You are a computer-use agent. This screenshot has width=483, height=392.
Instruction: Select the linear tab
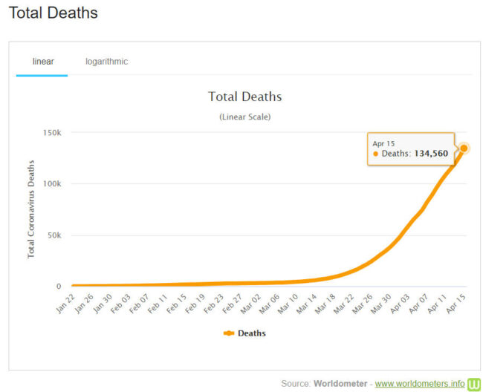click(x=43, y=62)
